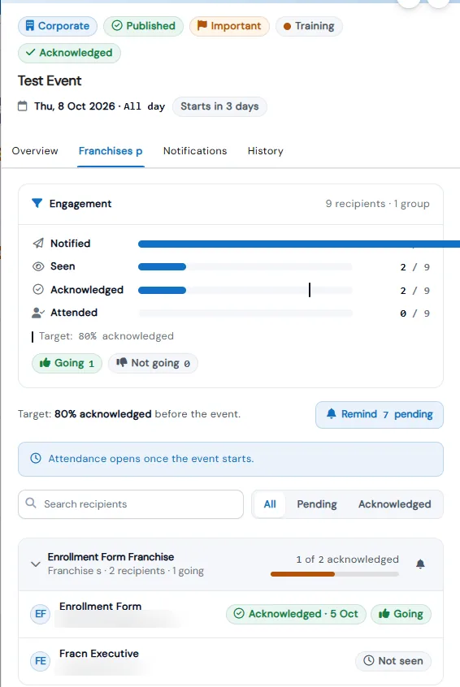Viewport: 460px width, 687px height.
Task: Click the 1 of 2 acknowledged progress bar
Action: click(x=335, y=574)
